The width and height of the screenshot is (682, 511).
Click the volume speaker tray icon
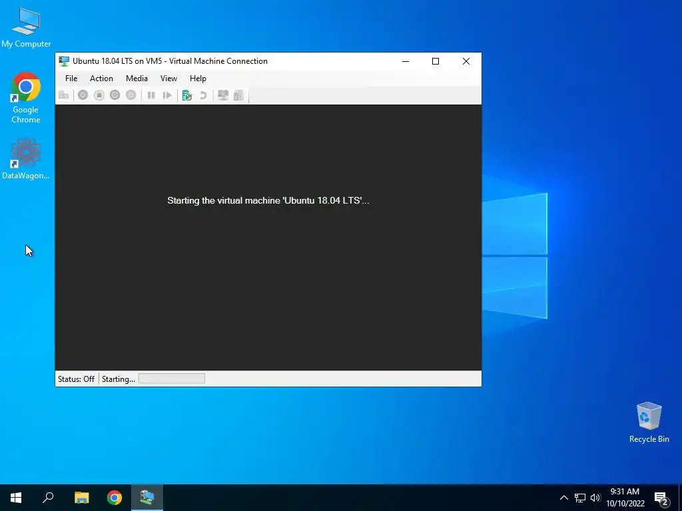tap(595, 498)
